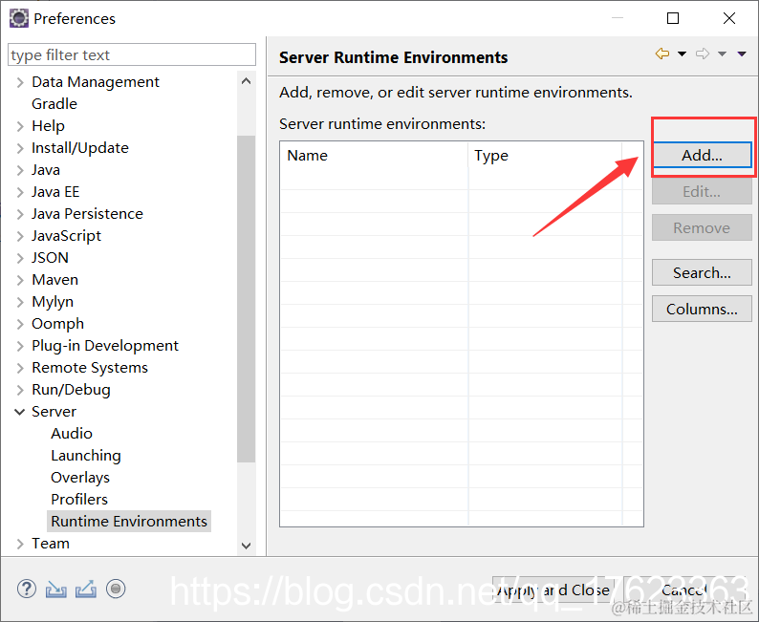The height and width of the screenshot is (622, 759).
Task: Click Apply and Close button
Action: (x=553, y=590)
